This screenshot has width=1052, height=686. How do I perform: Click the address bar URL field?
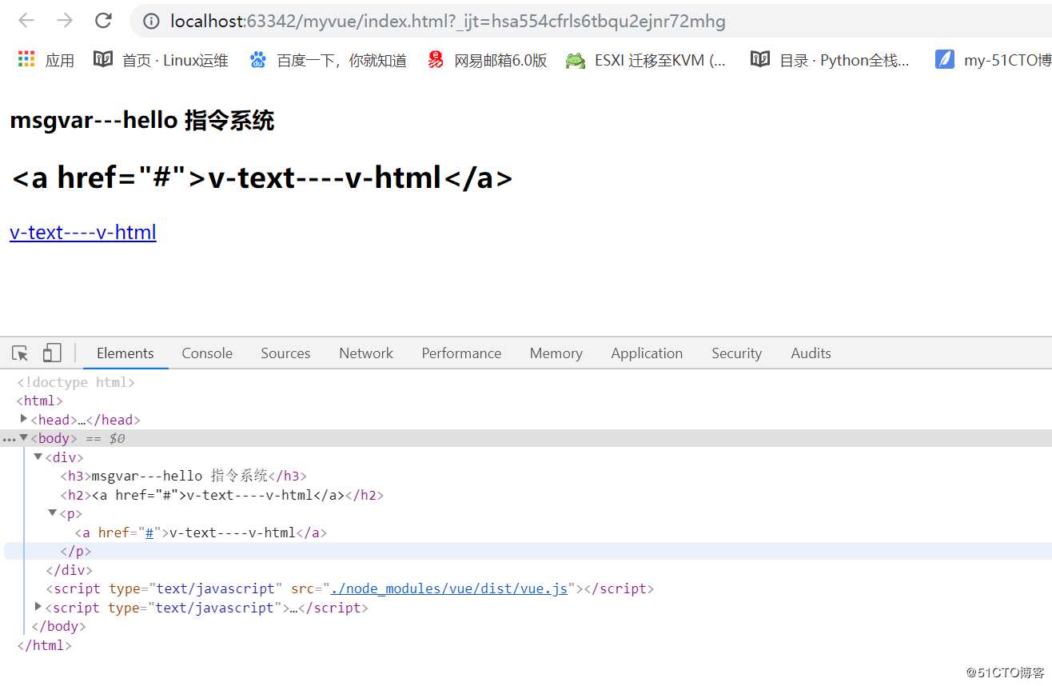click(x=590, y=22)
